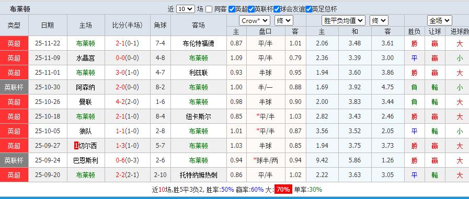This screenshot has width=469, height=199.
Task: Click the 60% handicap win rate
Action: [x=257, y=190]
